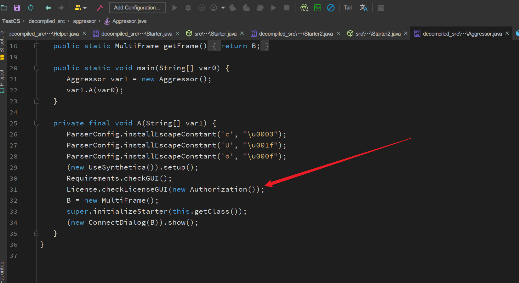
Task: Click the Translate icon
Action: [364, 8]
